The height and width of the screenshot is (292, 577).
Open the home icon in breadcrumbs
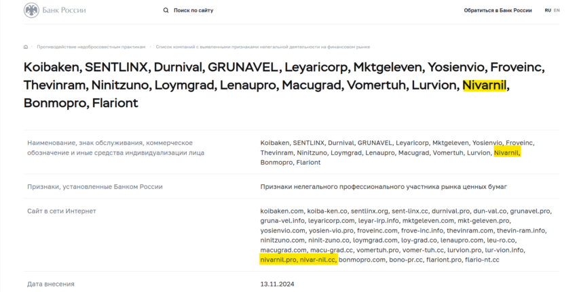click(26, 47)
